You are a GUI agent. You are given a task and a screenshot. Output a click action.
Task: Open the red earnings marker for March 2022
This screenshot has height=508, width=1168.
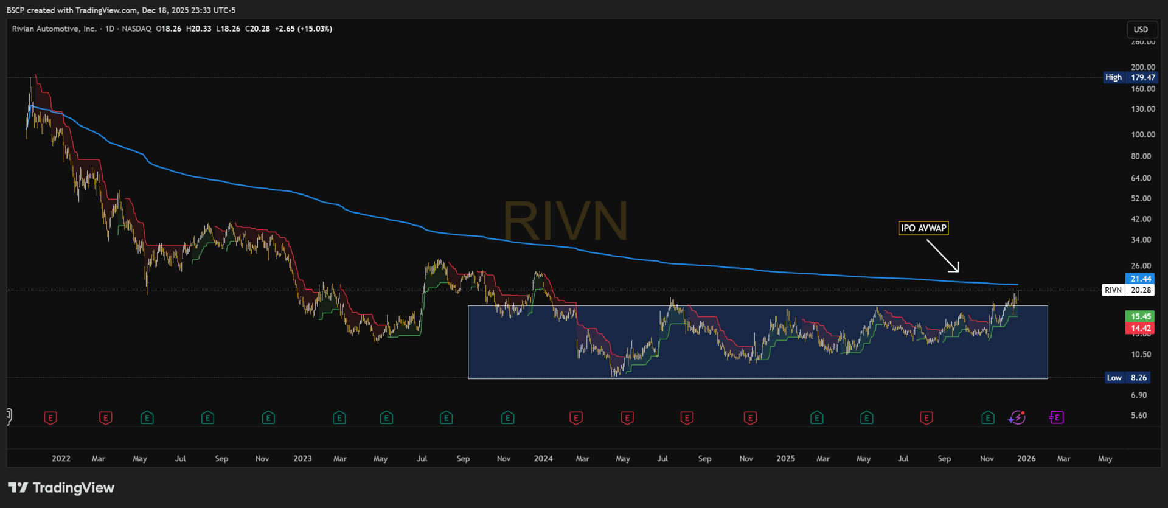coord(106,418)
